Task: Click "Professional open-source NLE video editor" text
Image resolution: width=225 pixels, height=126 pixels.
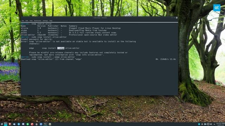Action: pyautogui.click(x=93, y=35)
